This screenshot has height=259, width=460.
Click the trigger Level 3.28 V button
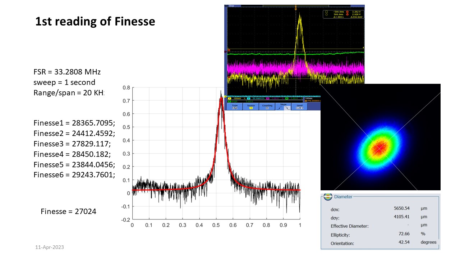[x=299, y=106]
